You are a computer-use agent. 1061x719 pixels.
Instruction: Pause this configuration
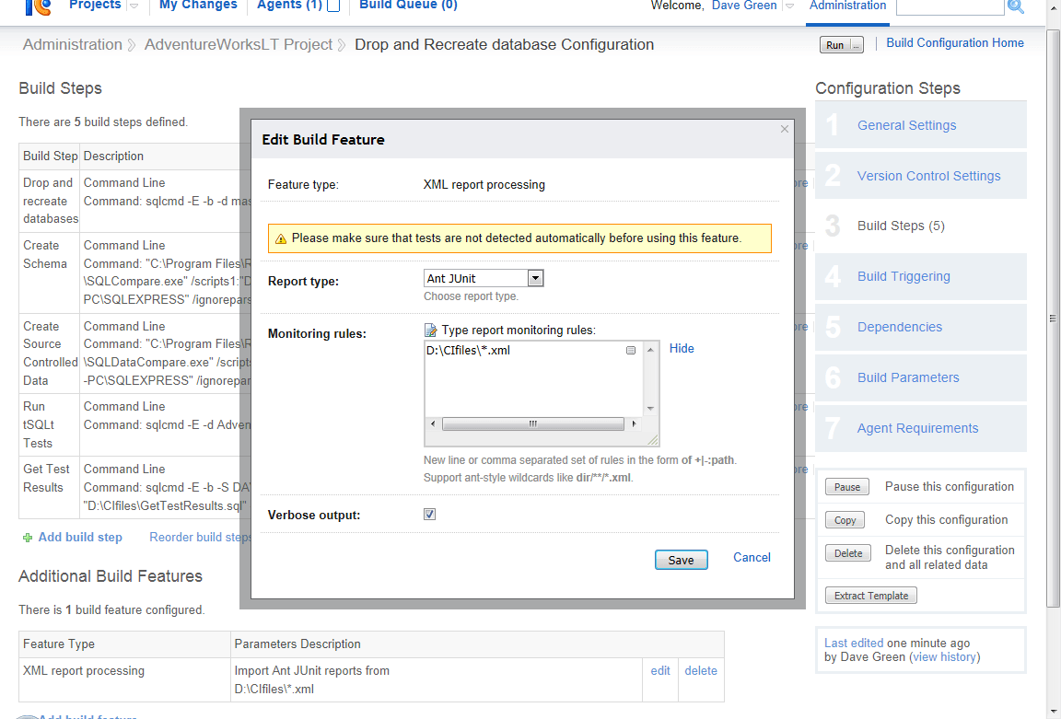pyautogui.click(x=846, y=487)
